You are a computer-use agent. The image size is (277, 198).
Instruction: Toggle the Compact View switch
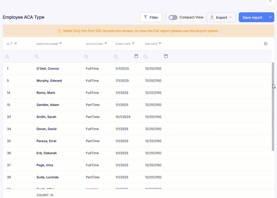click(x=173, y=17)
